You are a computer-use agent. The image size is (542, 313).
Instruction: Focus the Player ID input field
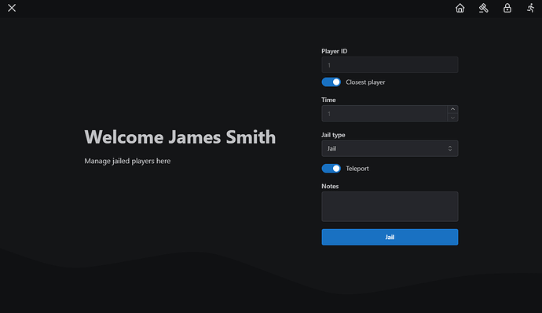[390, 65]
